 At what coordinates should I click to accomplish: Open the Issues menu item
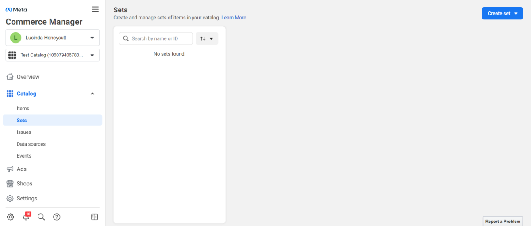click(x=24, y=132)
